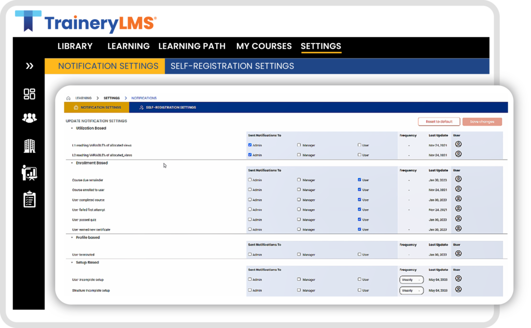Click user avatar for User completed course row

click(458, 199)
